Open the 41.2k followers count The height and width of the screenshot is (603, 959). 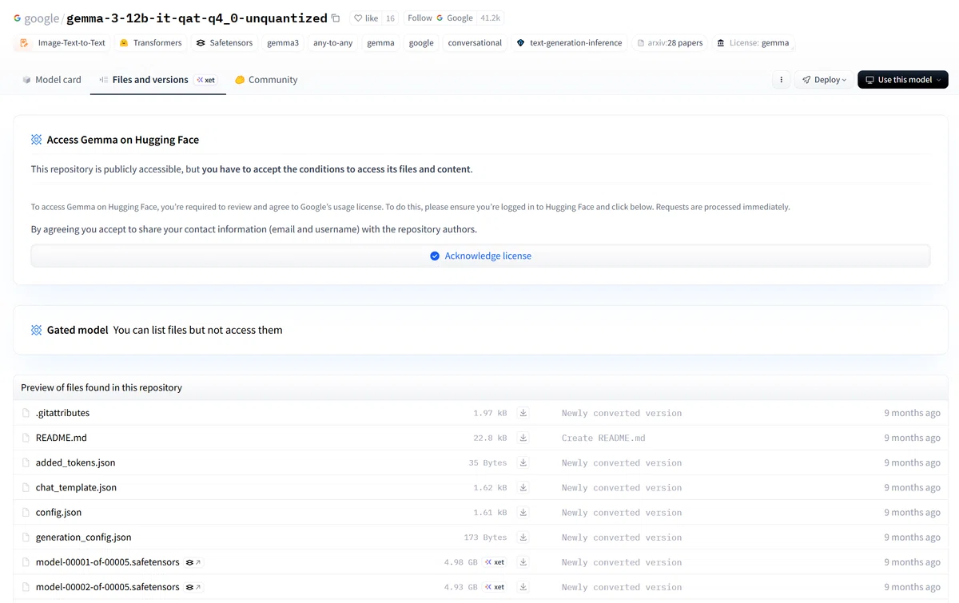pyautogui.click(x=490, y=18)
